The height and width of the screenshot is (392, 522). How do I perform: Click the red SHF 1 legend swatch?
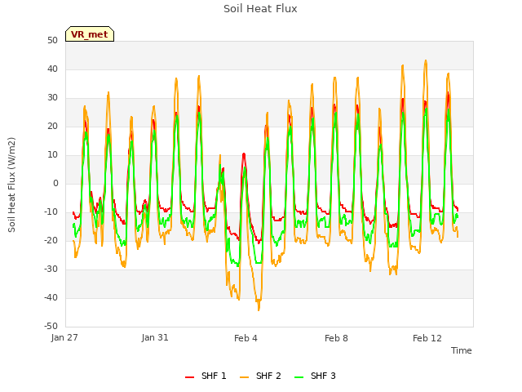(x=190, y=377)
